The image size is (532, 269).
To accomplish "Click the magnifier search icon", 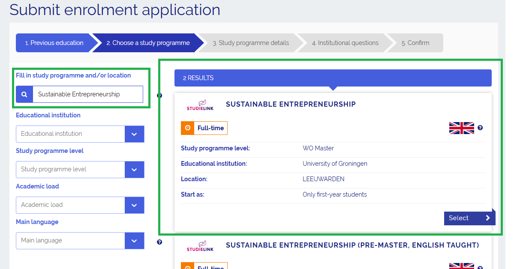I will point(24,94).
